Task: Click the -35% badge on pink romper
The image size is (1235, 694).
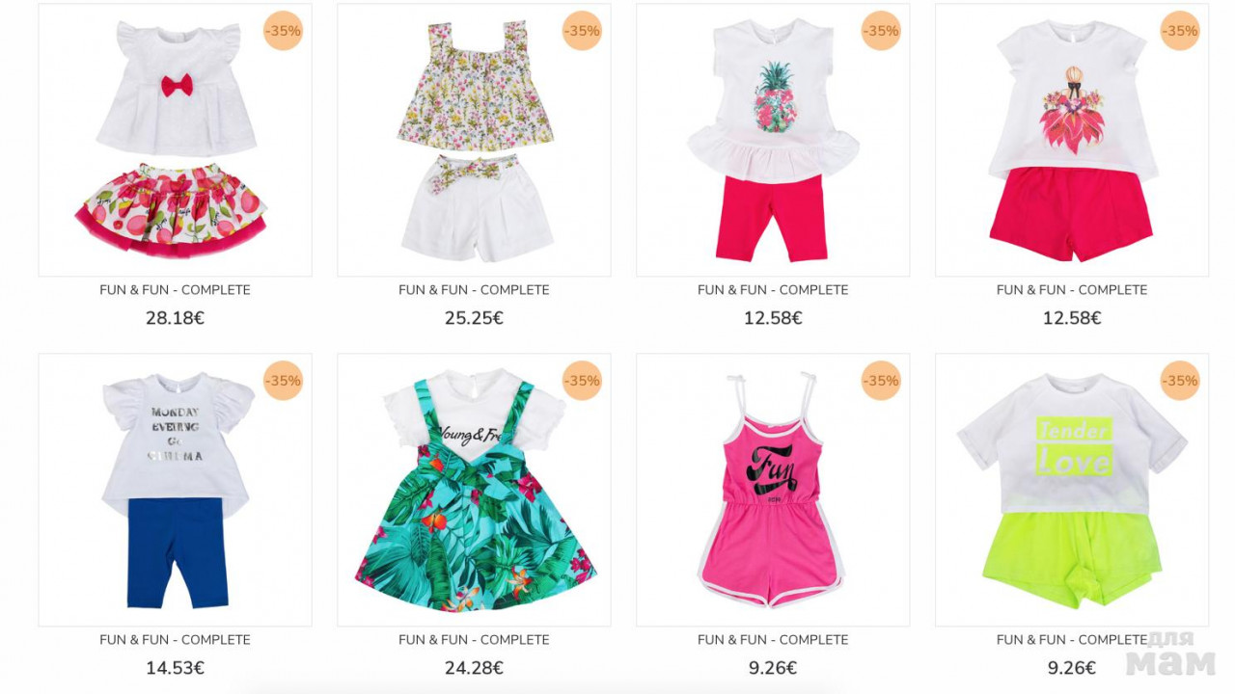Action: click(x=881, y=381)
